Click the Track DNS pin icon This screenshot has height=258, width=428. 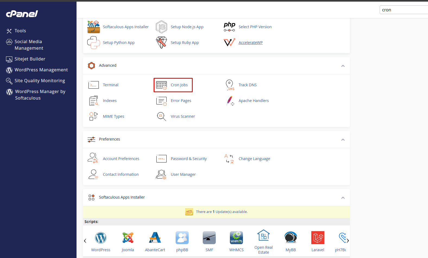tap(230, 85)
